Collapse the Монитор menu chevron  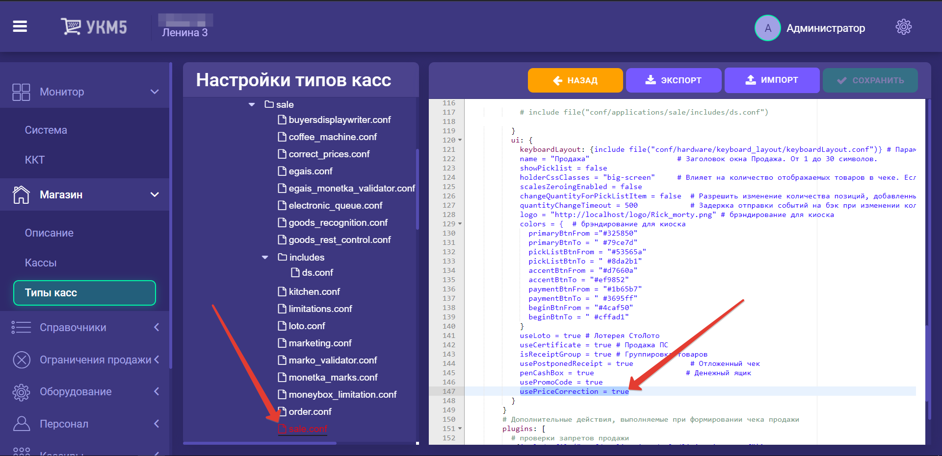click(x=155, y=92)
